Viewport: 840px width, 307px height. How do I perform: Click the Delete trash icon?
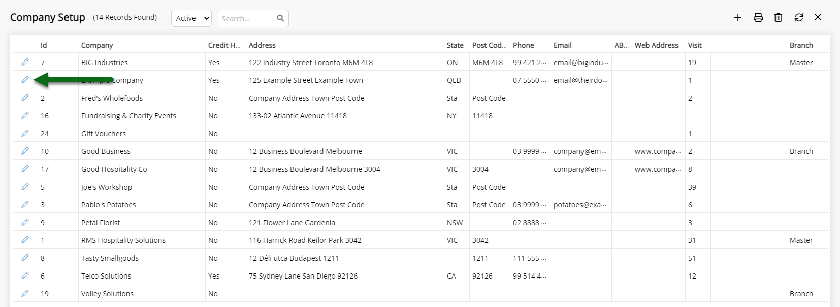pyautogui.click(x=778, y=17)
